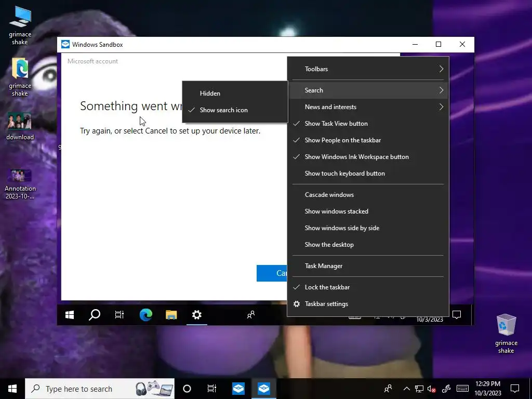Select Cascade windows

pyautogui.click(x=368, y=195)
